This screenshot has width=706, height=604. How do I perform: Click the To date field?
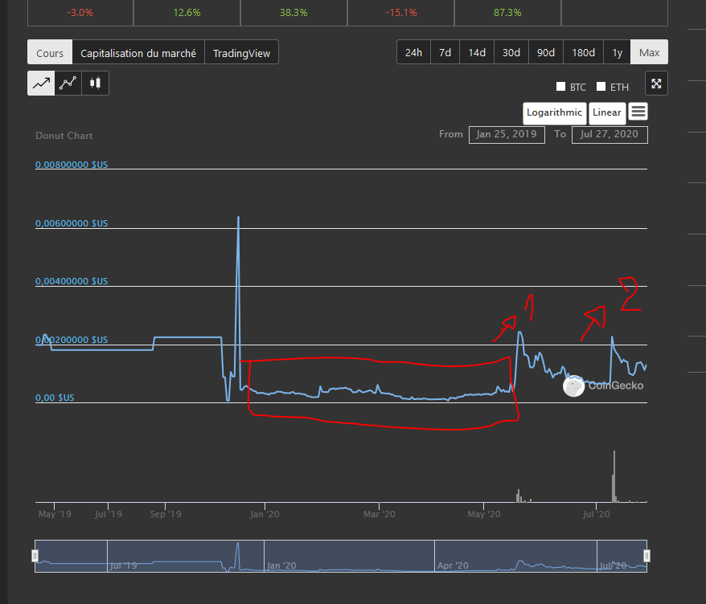tap(610, 134)
